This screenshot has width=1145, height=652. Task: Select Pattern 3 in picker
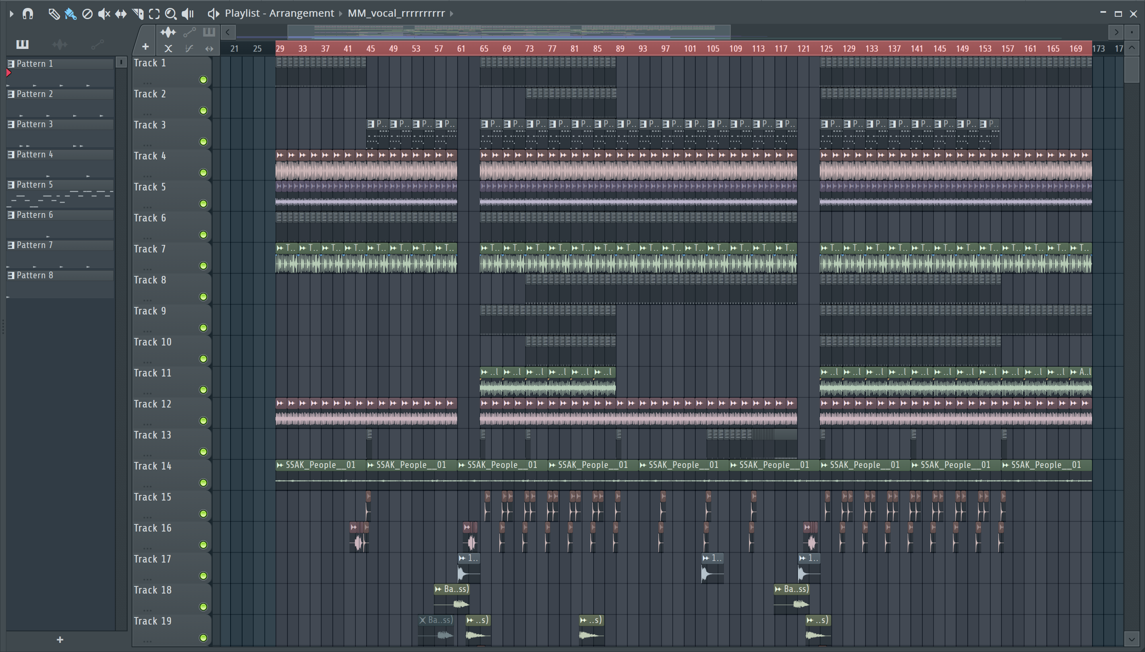click(x=60, y=124)
